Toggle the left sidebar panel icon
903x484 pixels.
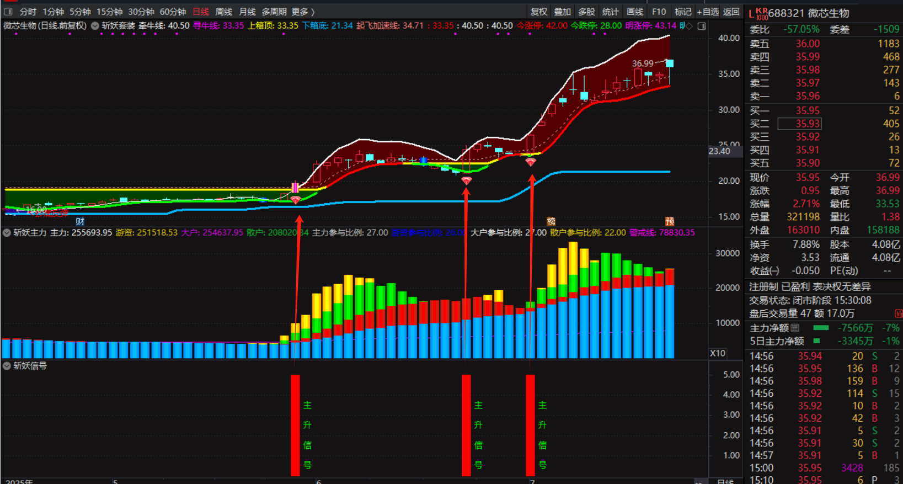pyautogui.click(x=8, y=12)
